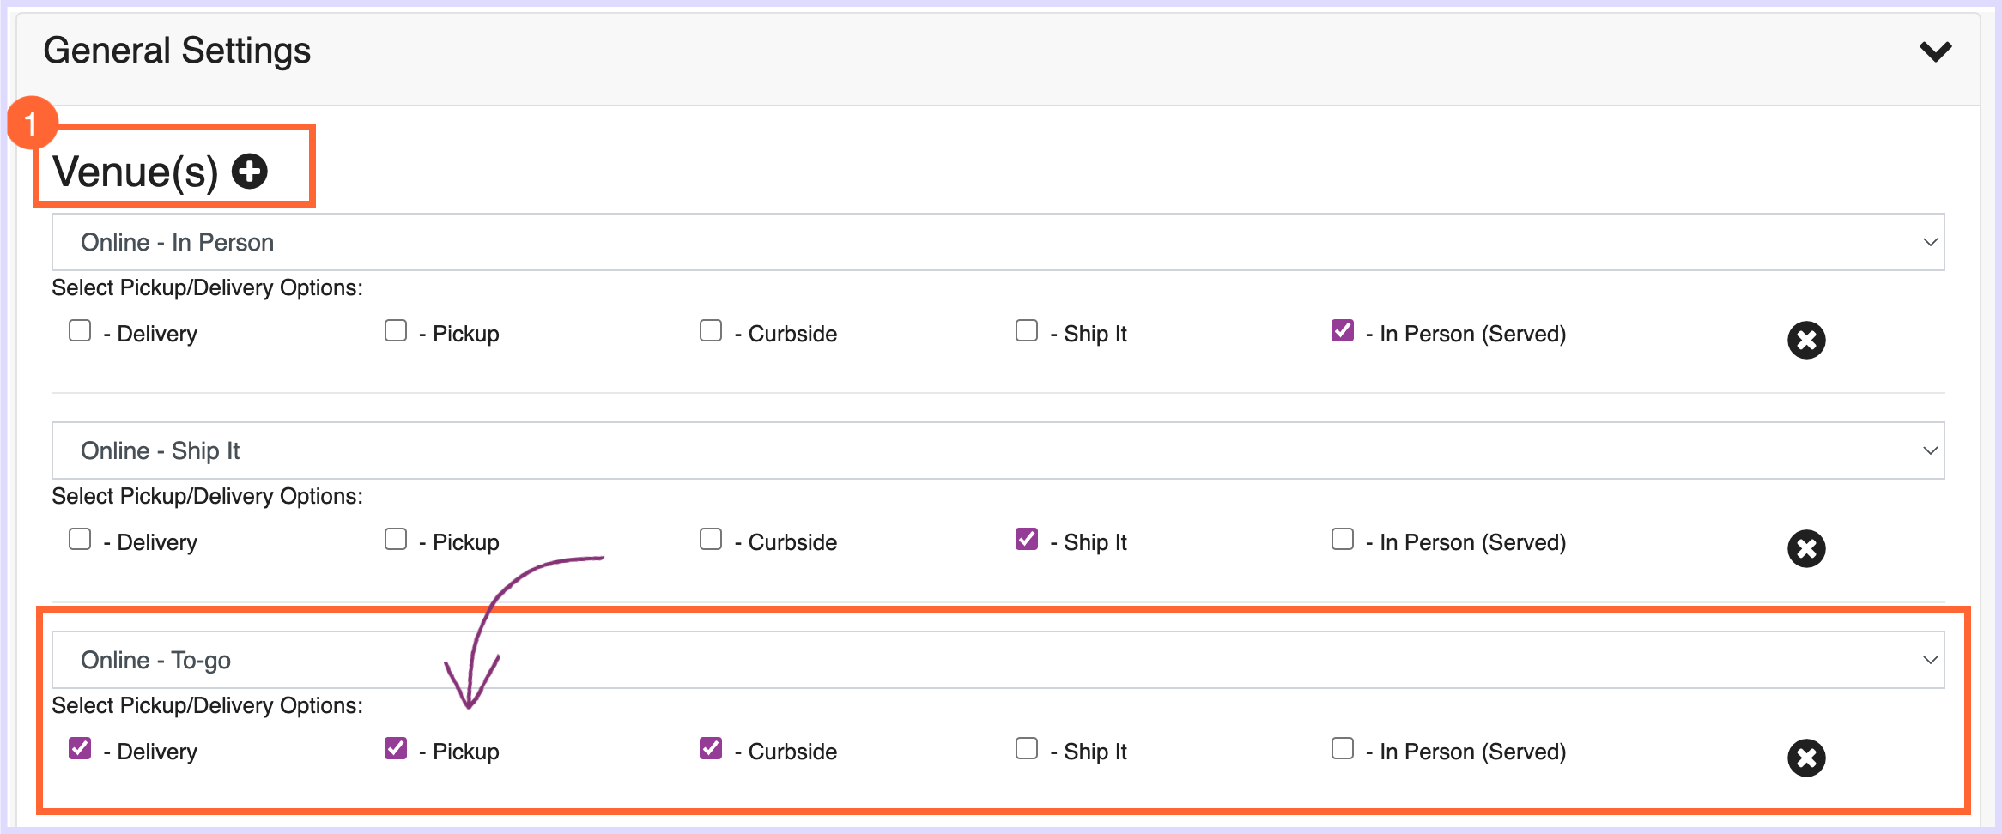This screenshot has width=2002, height=834.
Task: Enable Delivery for Online - Ship It
Action: click(80, 539)
